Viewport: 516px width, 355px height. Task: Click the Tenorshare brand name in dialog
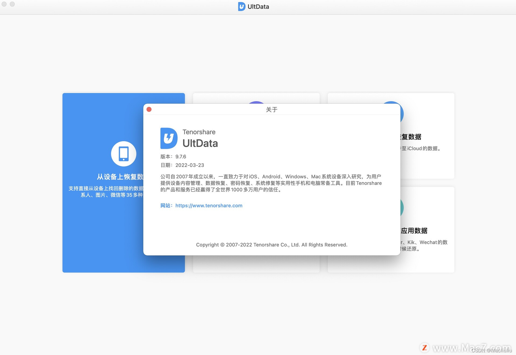click(x=199, y=132)
